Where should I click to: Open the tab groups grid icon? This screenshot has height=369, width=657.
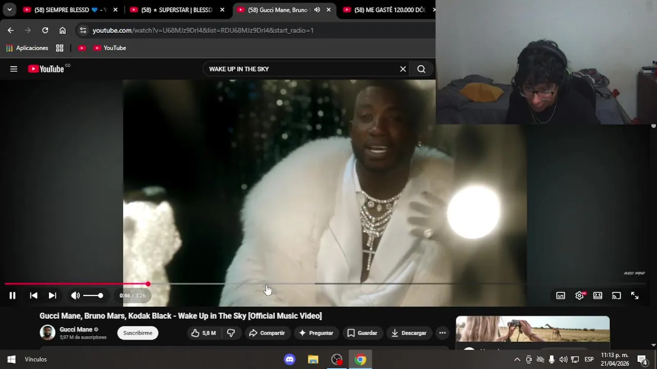pyautogui.click(x=60, y=48)
